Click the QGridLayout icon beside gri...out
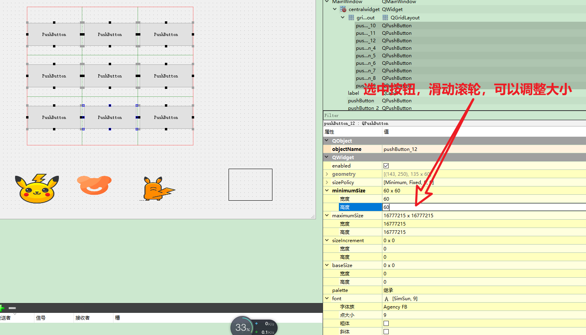586x335 pixels. (x=350, y=17)
